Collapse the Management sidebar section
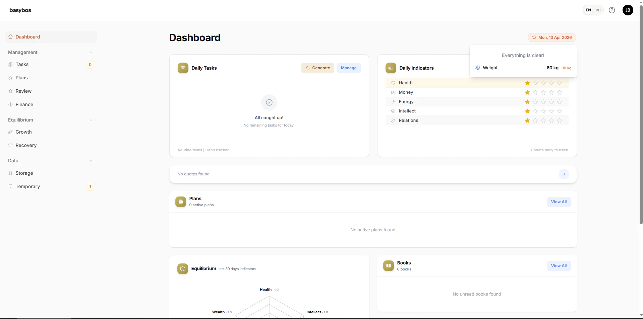This screenshot has height=319, width=643. click(91, 52)
